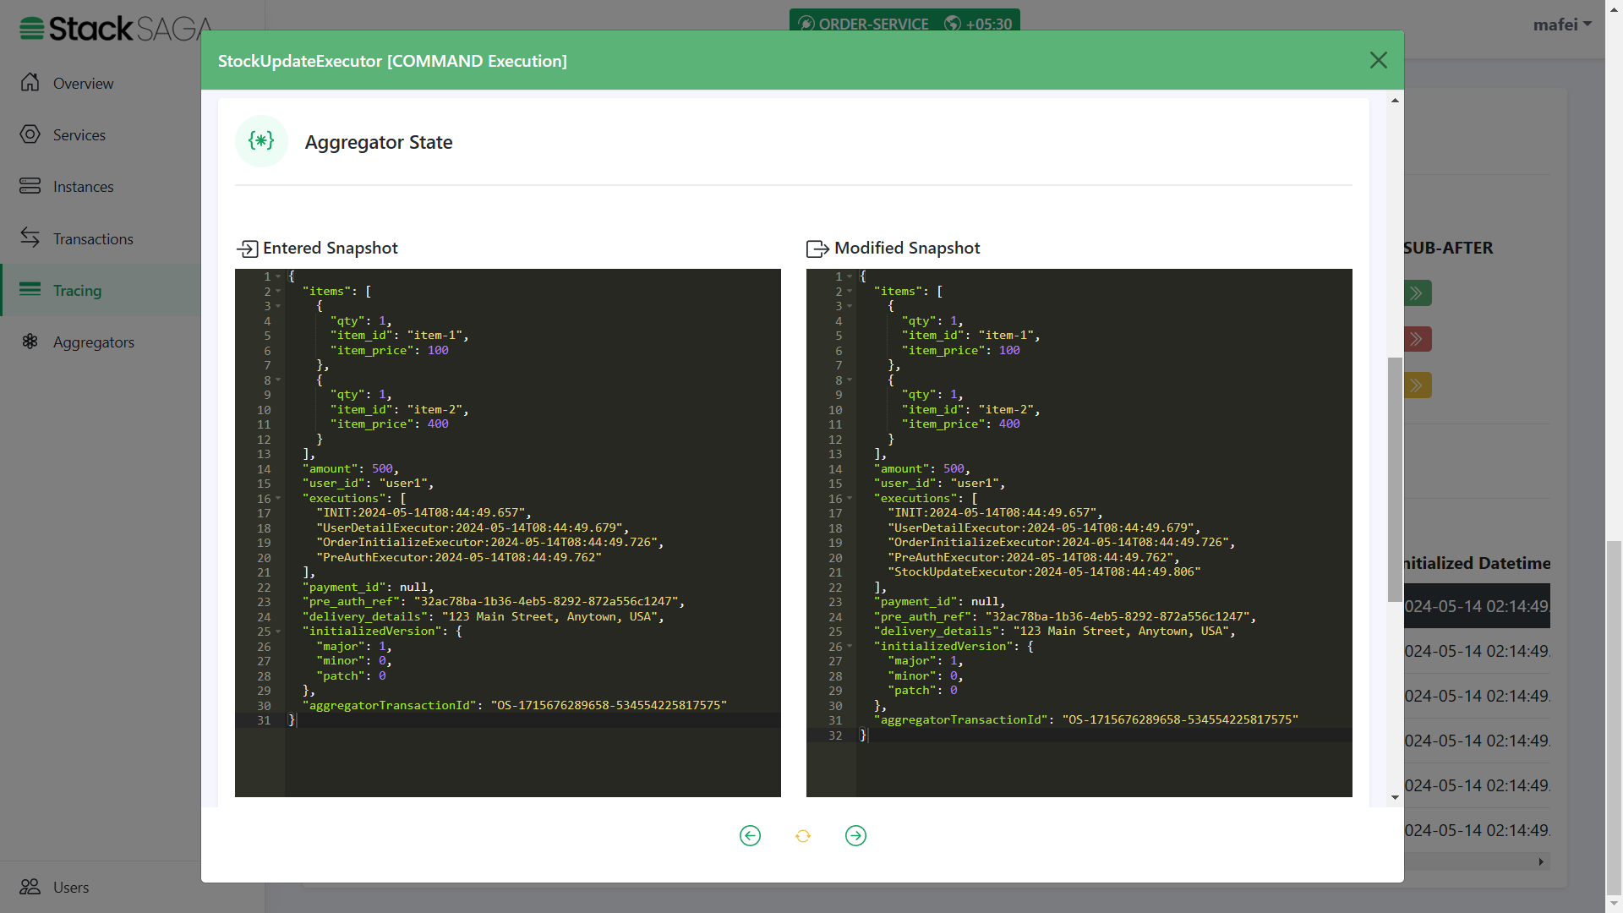Expand the Instances sidebar section
This screenshot has height=913, width=1623.
tap(83, 186)
